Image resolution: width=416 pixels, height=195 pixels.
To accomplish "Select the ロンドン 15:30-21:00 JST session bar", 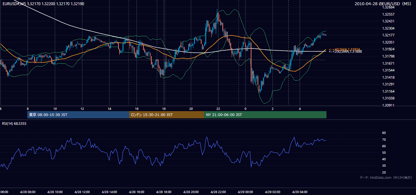I will tap(167, 115).
